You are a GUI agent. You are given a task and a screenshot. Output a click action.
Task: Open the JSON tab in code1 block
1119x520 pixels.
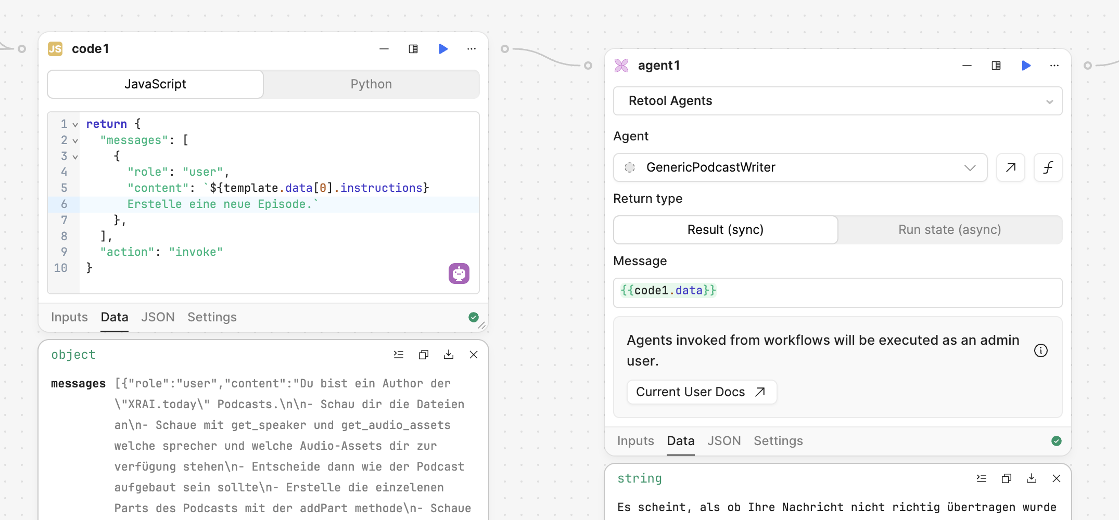pyautogui.click(x=158, y=317)
